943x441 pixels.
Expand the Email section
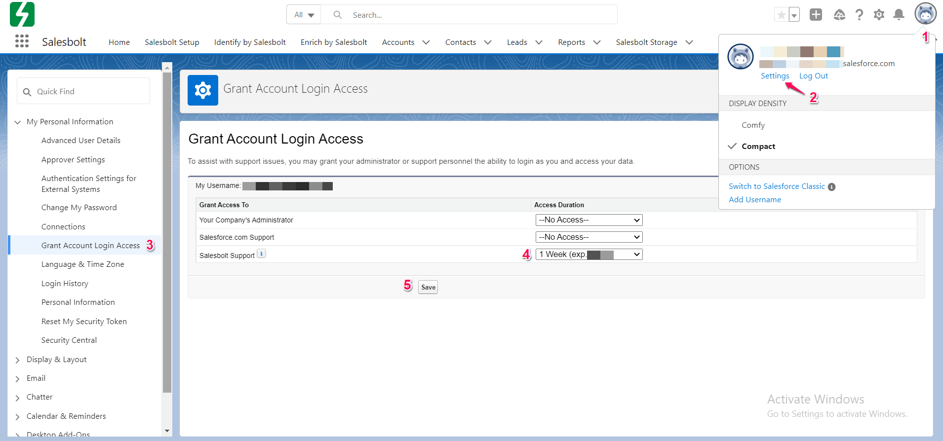pos(18,379)
